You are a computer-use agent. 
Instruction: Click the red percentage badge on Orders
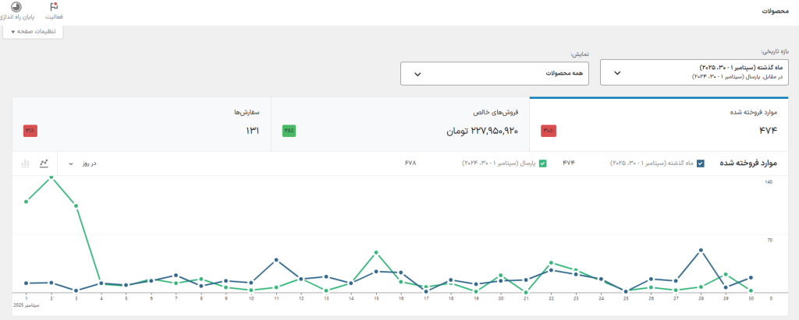[30, 130]
